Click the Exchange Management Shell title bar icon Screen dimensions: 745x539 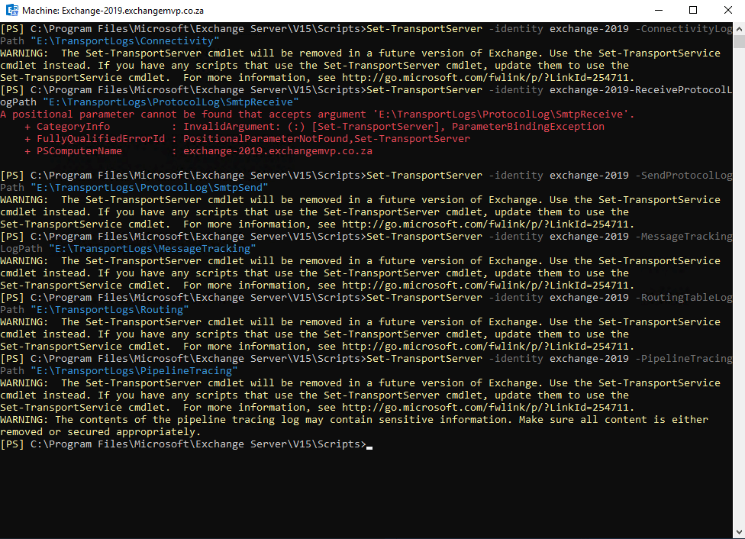(x=12, y=10)
